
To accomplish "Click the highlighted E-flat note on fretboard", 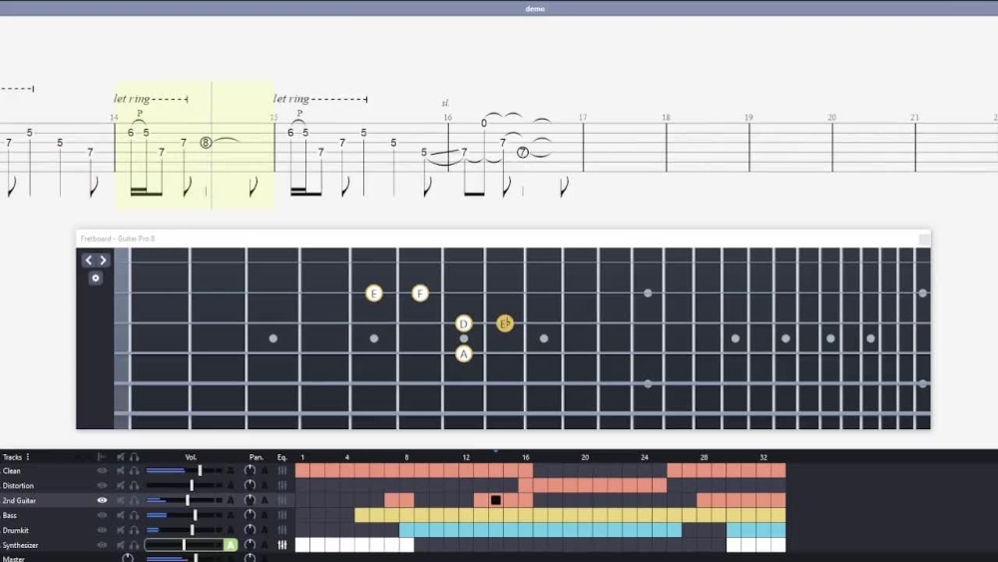I will tap(505, 323).
